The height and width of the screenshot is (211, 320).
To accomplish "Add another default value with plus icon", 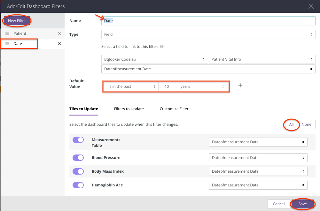I will pyautogui.click(x=240, y=86).
